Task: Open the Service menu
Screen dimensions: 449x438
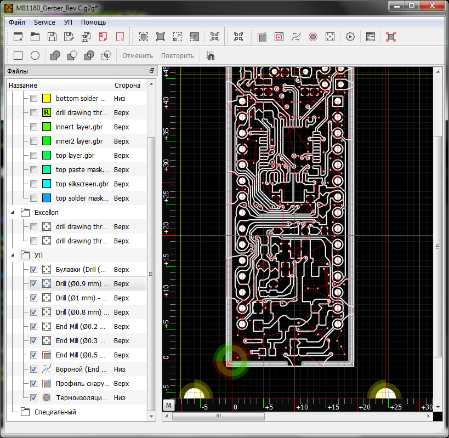Action: pos(44,22)
